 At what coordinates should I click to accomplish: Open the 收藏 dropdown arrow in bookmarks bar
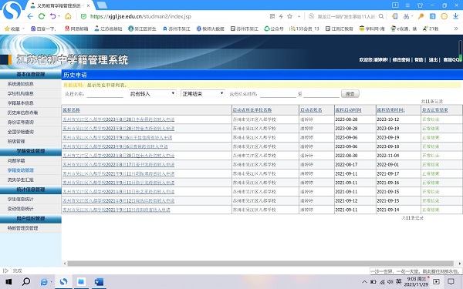click(23, 29)
